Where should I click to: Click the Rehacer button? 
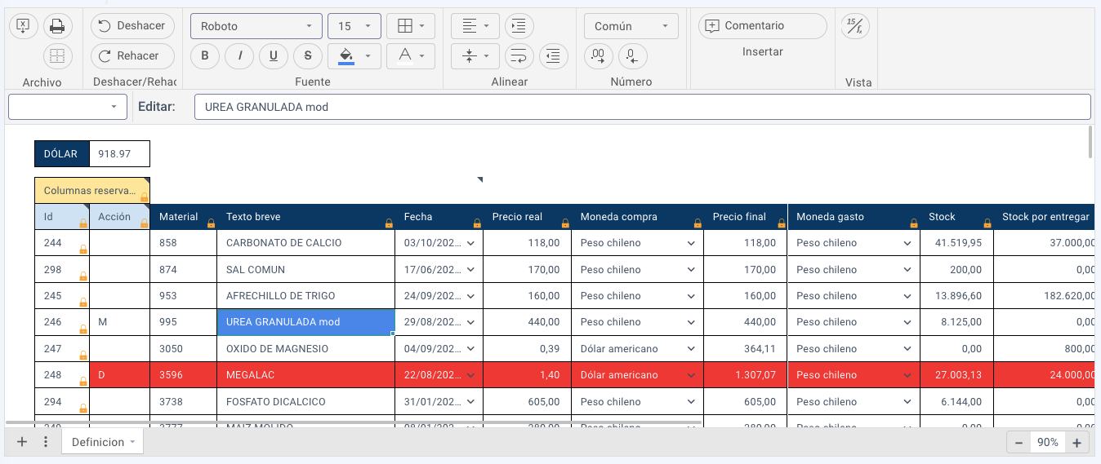tap(132, 56)
